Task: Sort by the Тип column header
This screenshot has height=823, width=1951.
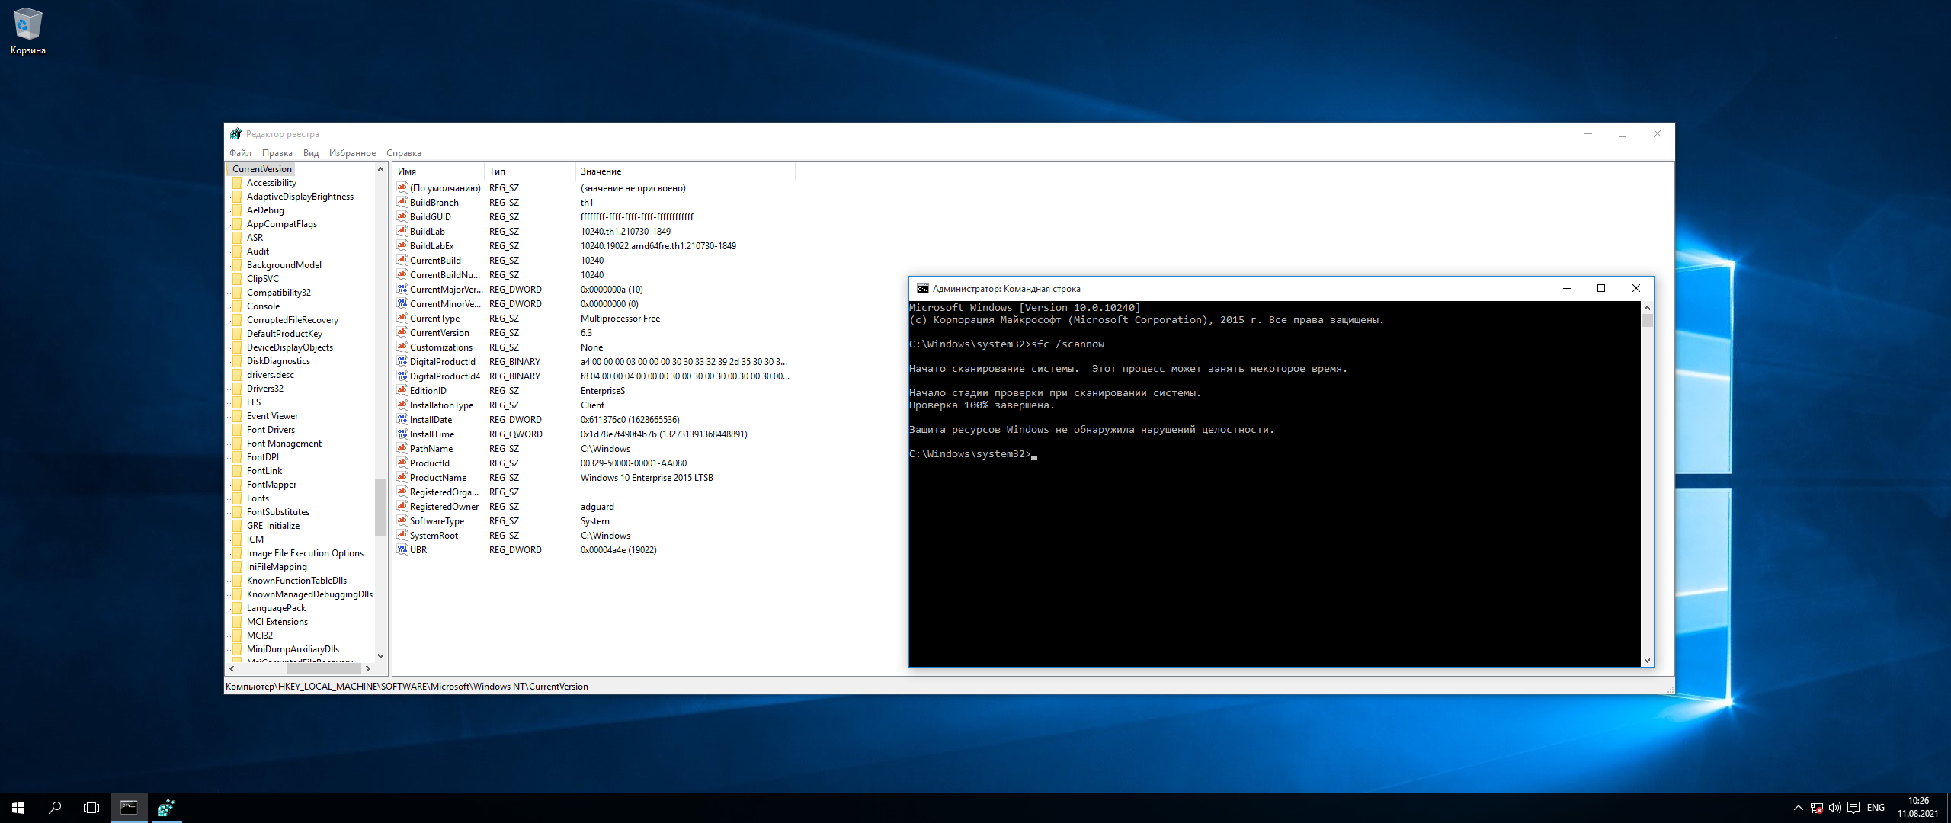Action: click(x=530, y=171)
